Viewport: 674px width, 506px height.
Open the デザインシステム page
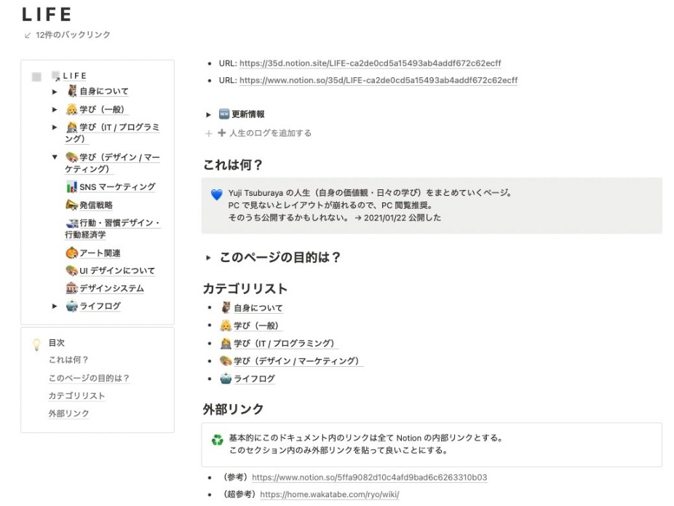click(x=111, y=288)
